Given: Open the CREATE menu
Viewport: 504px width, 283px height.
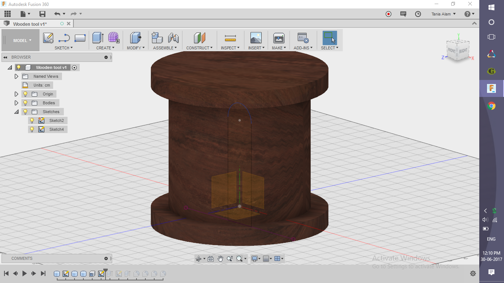Looking at the screenshot, I should [106, 48].
